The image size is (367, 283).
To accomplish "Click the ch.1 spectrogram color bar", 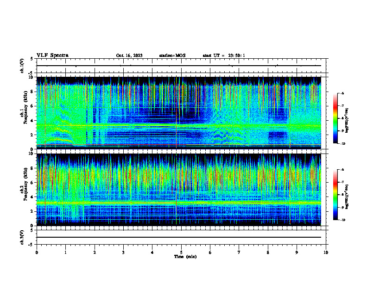I will pyautogui.click(x=335, y=118).
